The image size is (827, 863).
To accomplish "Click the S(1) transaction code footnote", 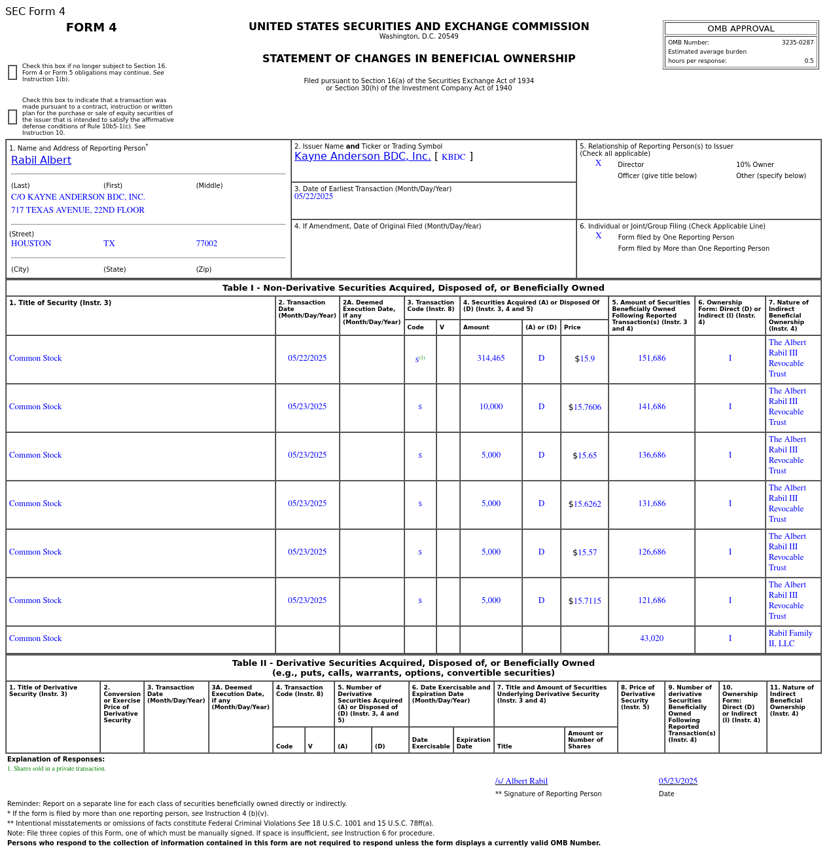I will tap(420, 359).
